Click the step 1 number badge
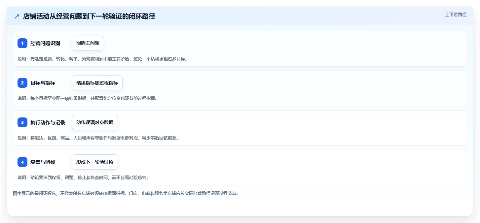This screenshot has height=223, width=480. [22, 43]
